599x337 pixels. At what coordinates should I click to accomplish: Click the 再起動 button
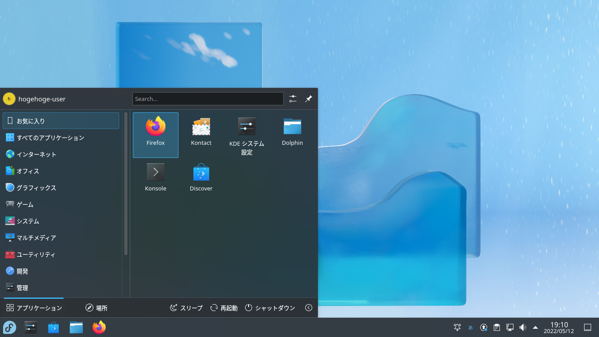(224, 308)
